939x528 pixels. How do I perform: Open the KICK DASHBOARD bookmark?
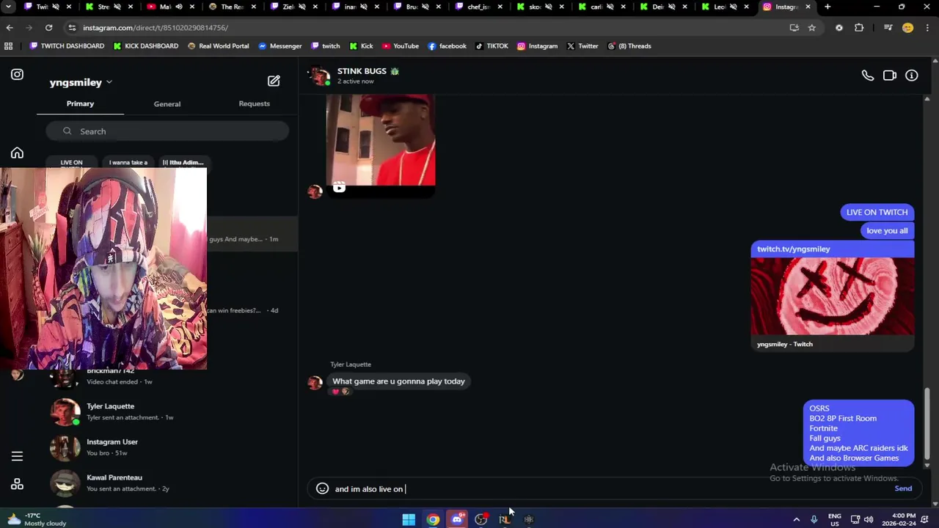[146, 45]
